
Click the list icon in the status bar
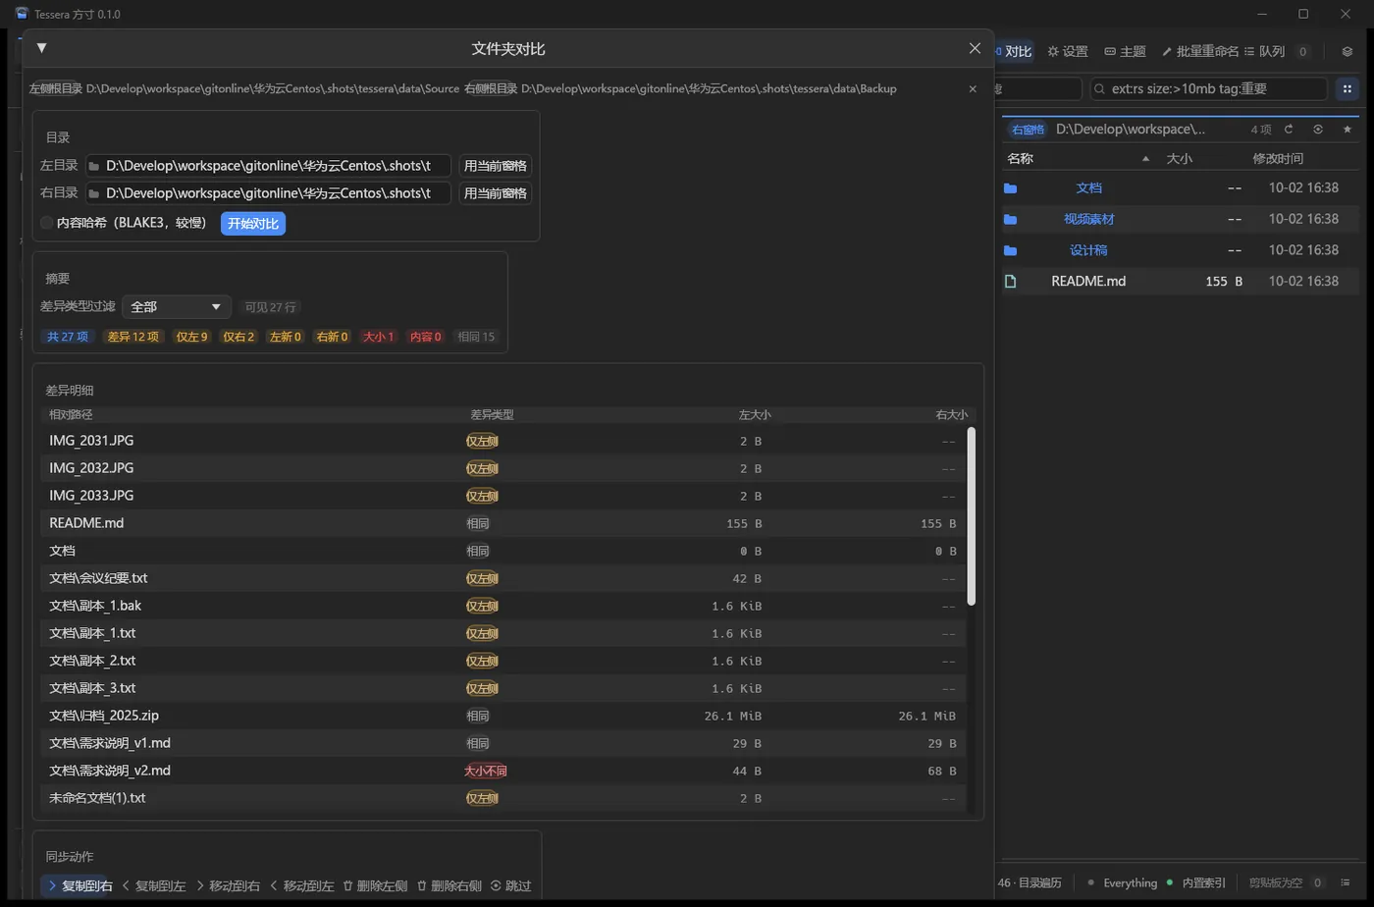(1346, 882)
